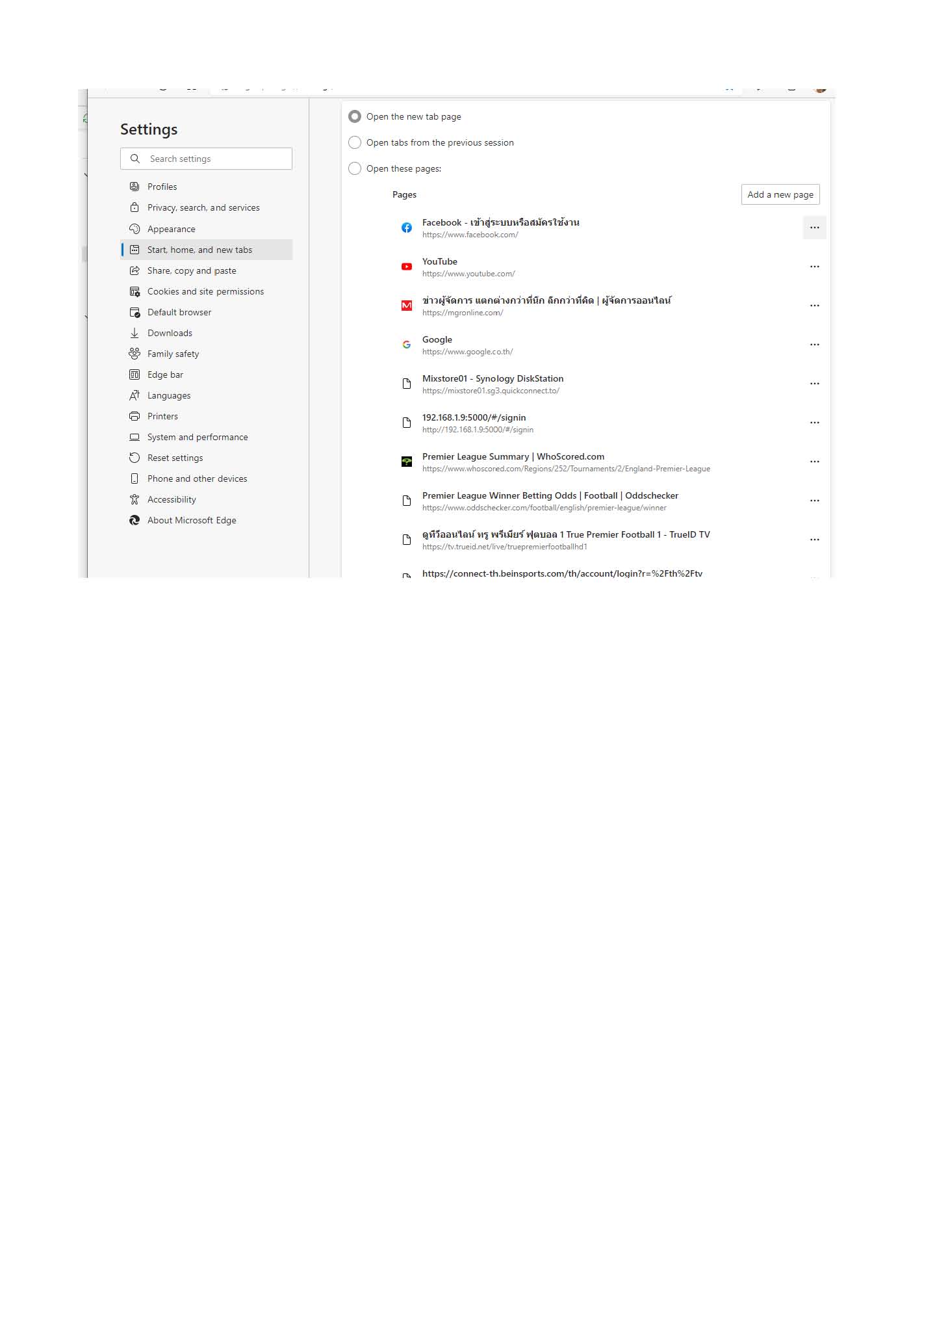935x1323 pixels.
Task: Select Open tabs from the previous session
Action: pos(355,142)
